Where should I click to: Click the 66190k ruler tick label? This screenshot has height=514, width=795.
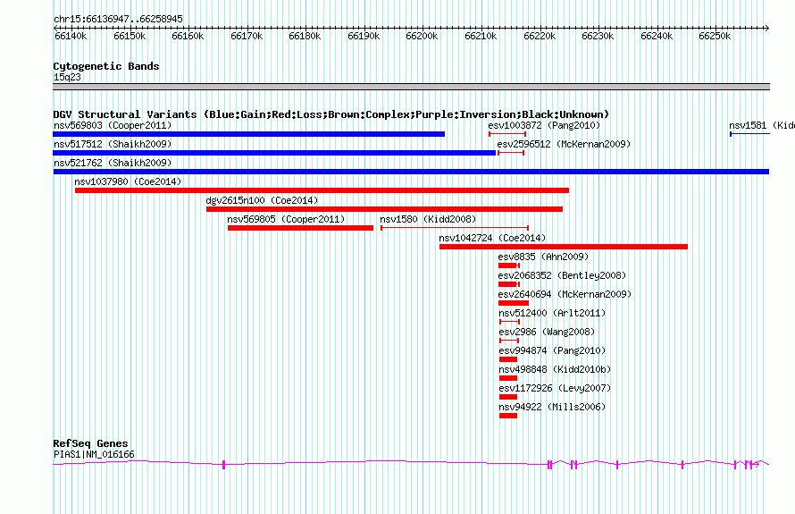364,37
